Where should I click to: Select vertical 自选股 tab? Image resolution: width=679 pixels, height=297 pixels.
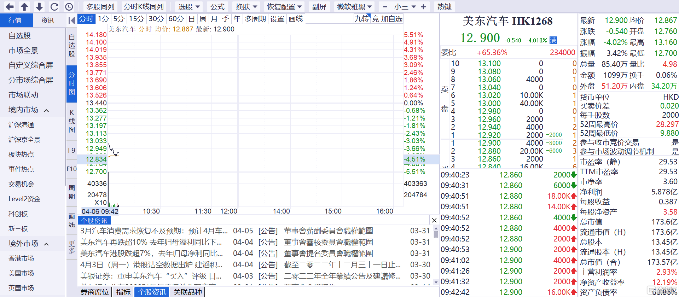[72, 46]
